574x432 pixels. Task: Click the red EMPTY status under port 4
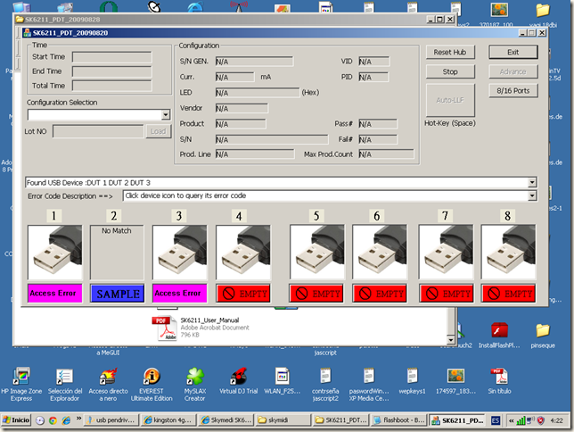(243, 294)
